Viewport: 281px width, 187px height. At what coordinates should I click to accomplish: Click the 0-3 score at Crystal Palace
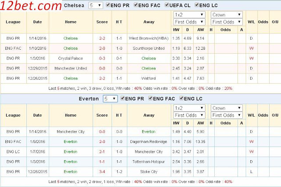pos(102,59)
